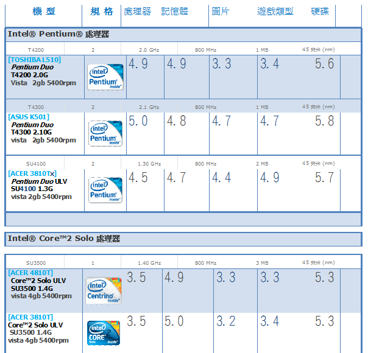Select the Intel Core 2 Solo 處理器 section heading
The width and height of the screenshot is (368, 353).
point(64,239)
